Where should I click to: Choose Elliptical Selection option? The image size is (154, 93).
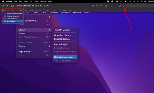click(13, 16)
